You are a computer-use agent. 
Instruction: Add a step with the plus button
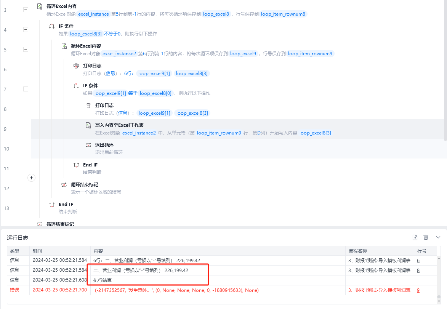coord(31,178)
